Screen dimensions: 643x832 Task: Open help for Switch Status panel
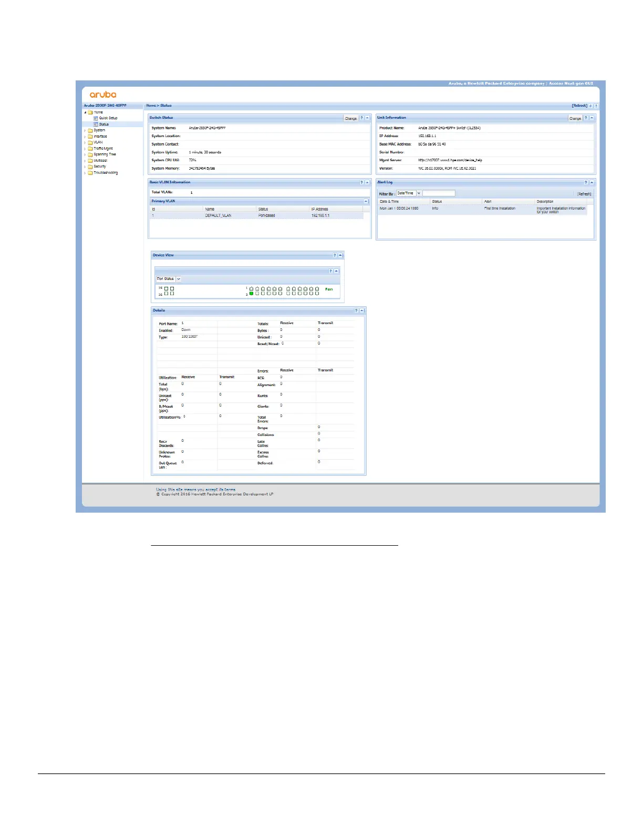coord(361,118)
